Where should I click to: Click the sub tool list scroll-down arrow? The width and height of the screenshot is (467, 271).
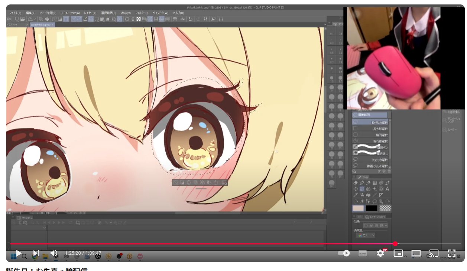390,167
